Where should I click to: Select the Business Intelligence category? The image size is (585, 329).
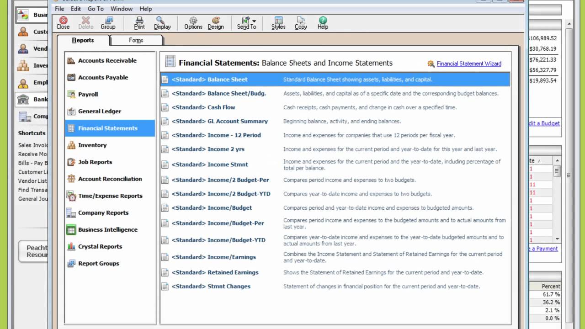[x=110, y=229]
